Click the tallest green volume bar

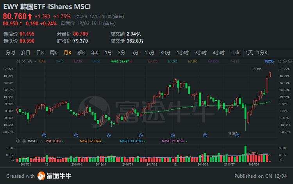246,154
